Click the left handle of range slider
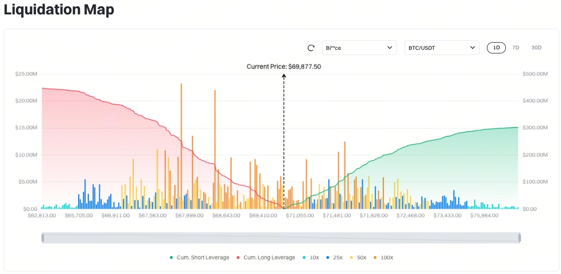 (43, 238)
